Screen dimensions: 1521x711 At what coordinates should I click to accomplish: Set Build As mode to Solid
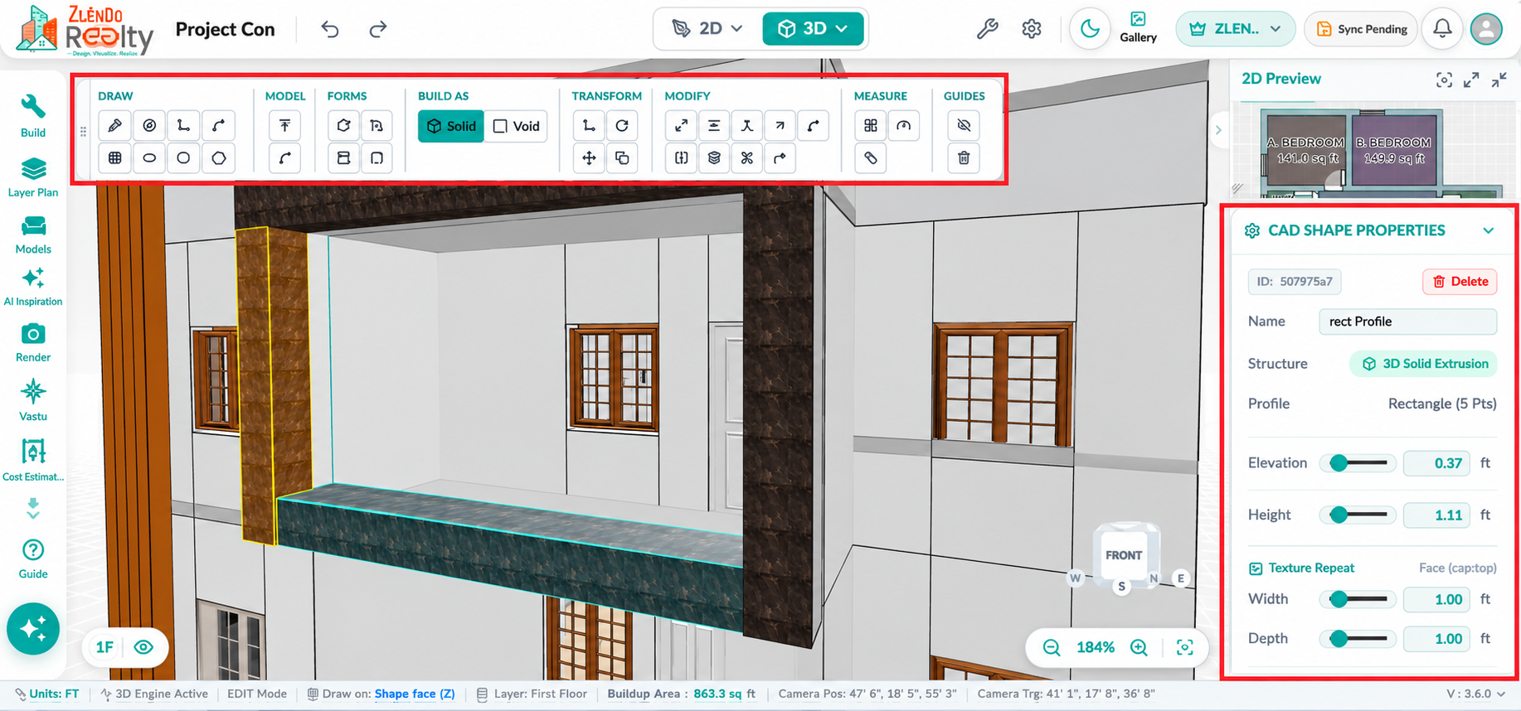click(451, 126)
